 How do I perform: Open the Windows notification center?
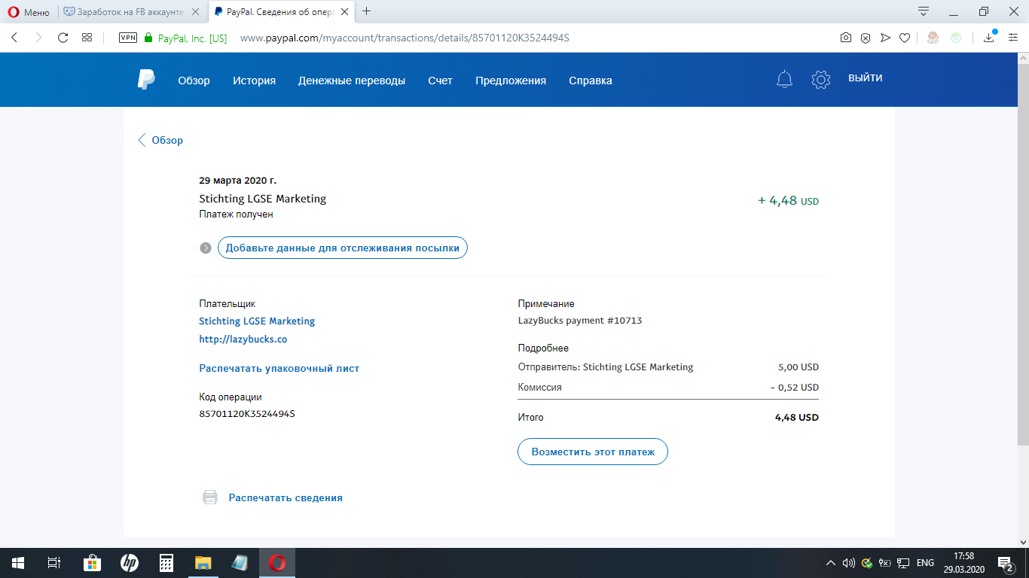pyautogui.click(x=1005, y=563)
